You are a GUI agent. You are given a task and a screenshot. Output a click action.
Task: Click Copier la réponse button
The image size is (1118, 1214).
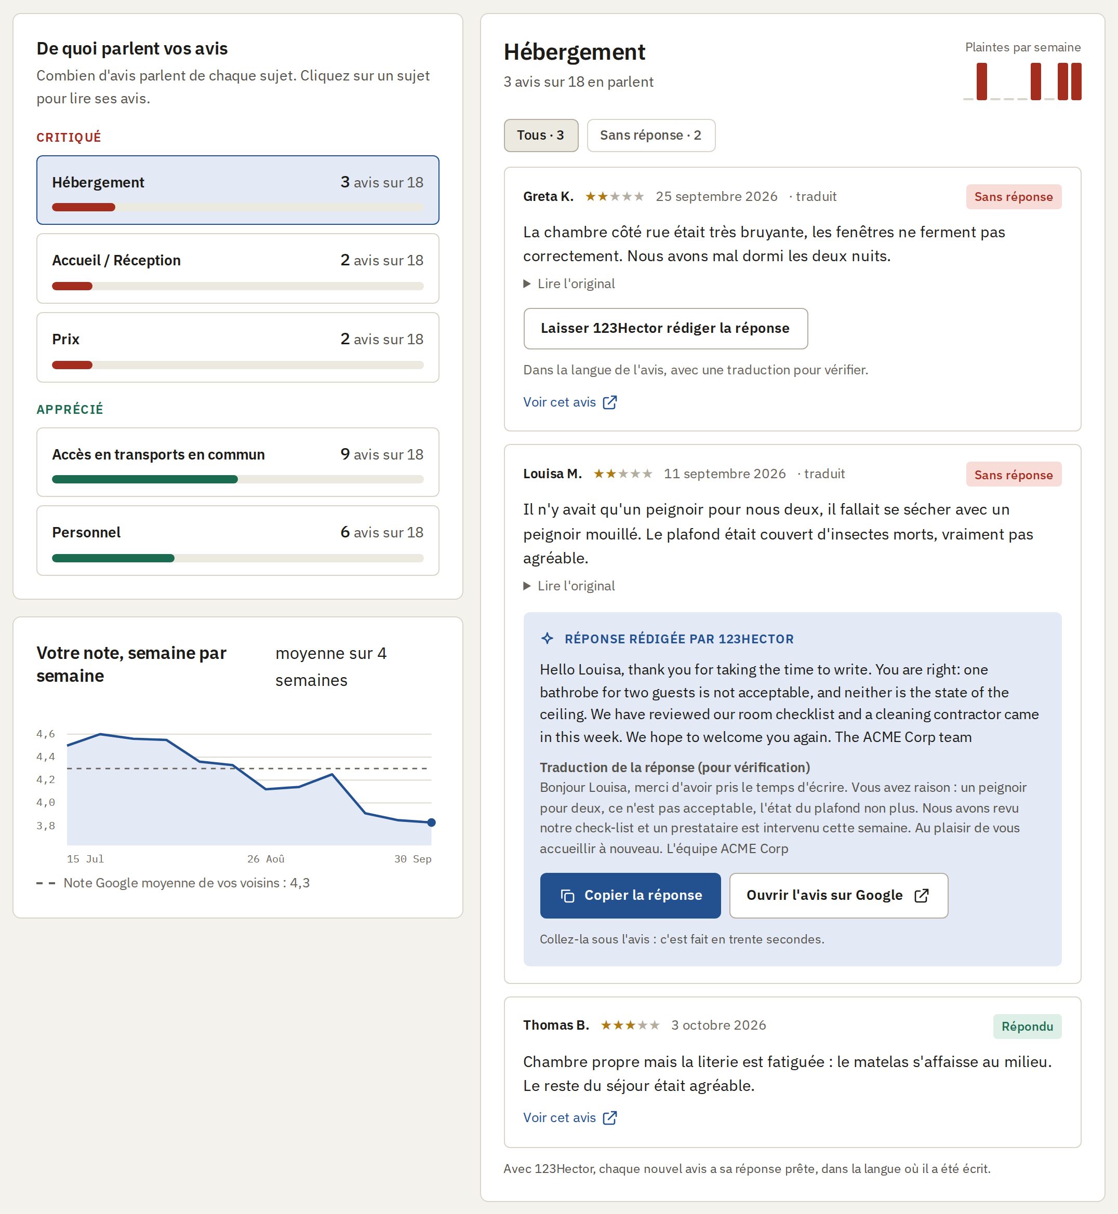tap(630, 895)
